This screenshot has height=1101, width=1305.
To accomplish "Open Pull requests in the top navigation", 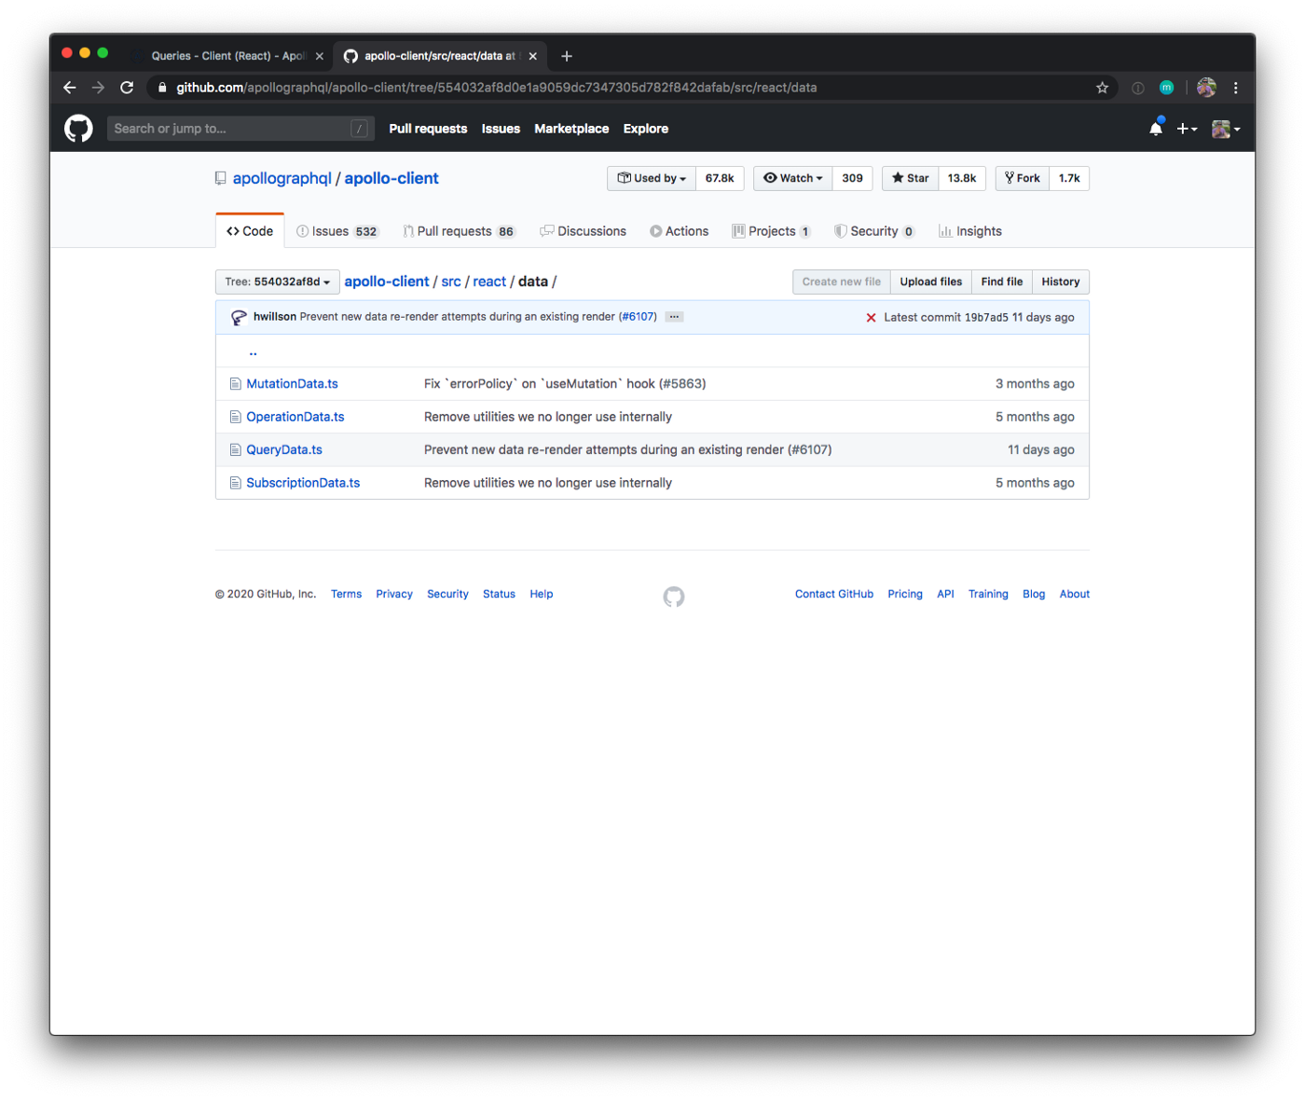I will pyautogui.click(x=428, y=129).
